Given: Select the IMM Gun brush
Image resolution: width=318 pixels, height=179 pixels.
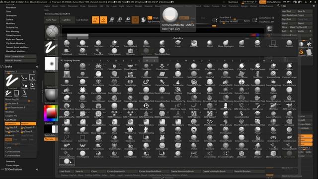Looking at the screenshot, I should click(x=273, y=106).
